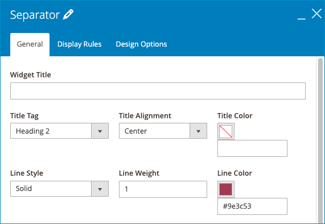This screenshot has height=224, width=325.
Task: Open the red Line Color swatch
Action: [226, 189]
